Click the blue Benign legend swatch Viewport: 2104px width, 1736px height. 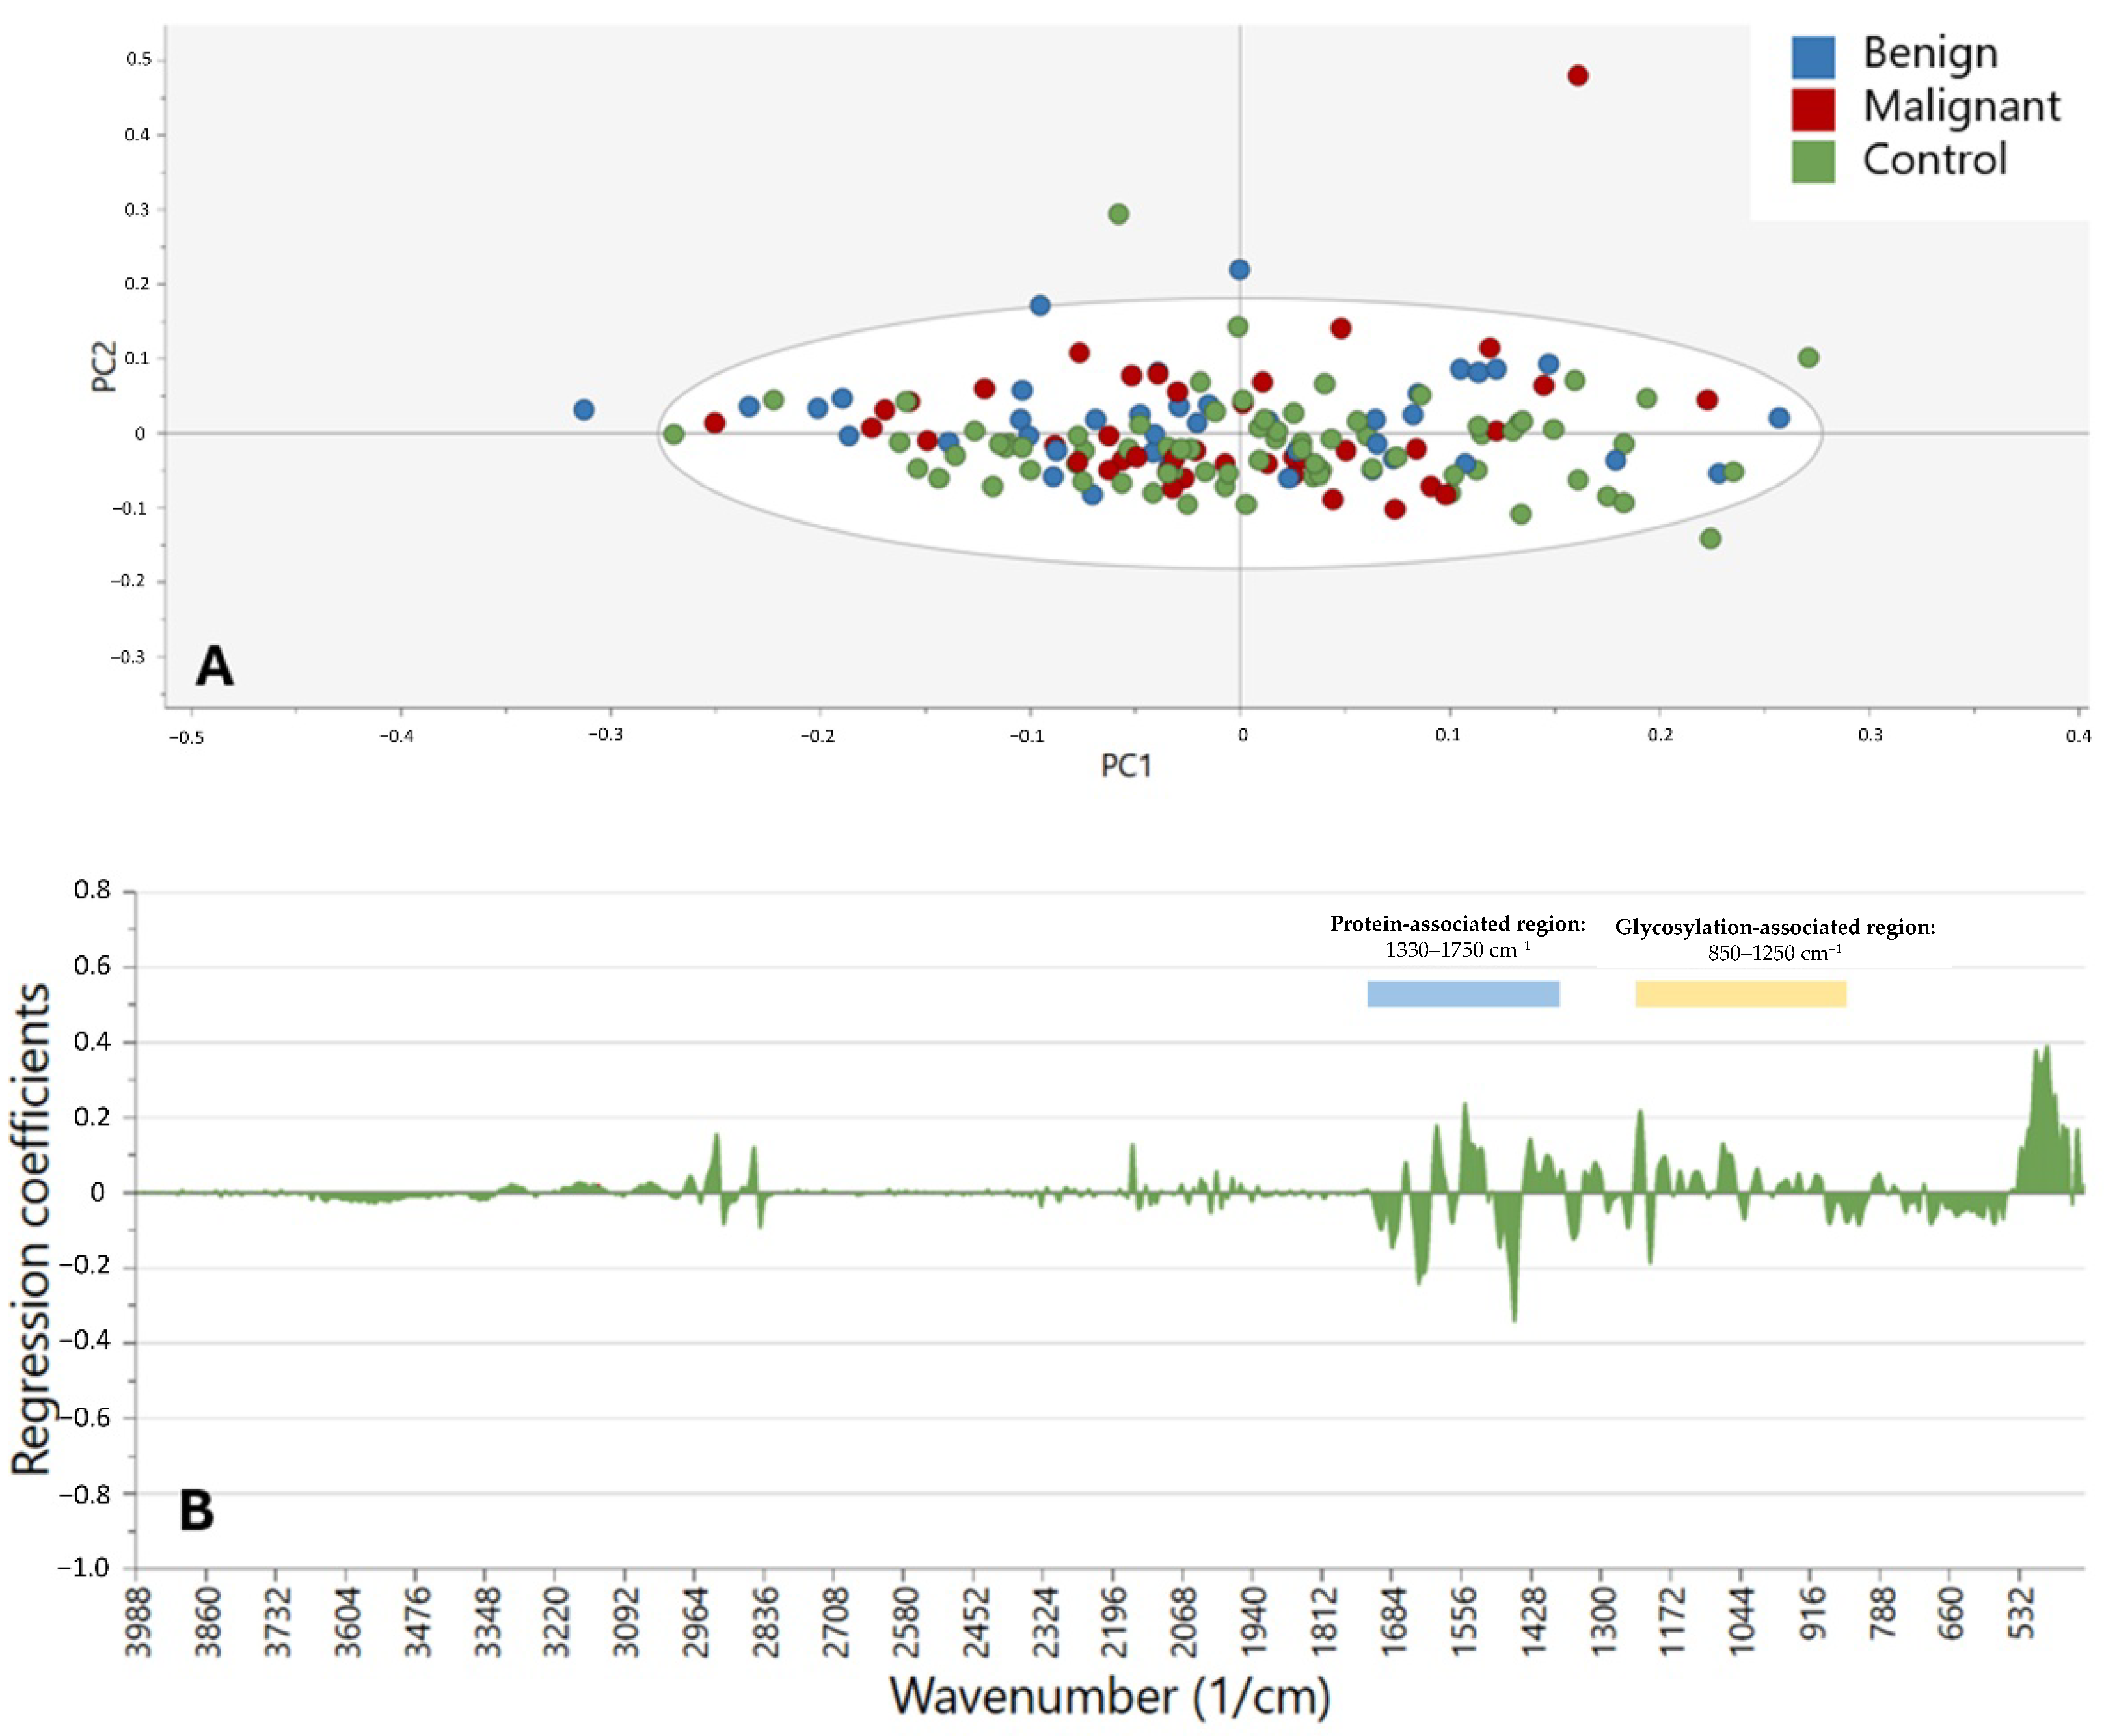[1812, 57]
